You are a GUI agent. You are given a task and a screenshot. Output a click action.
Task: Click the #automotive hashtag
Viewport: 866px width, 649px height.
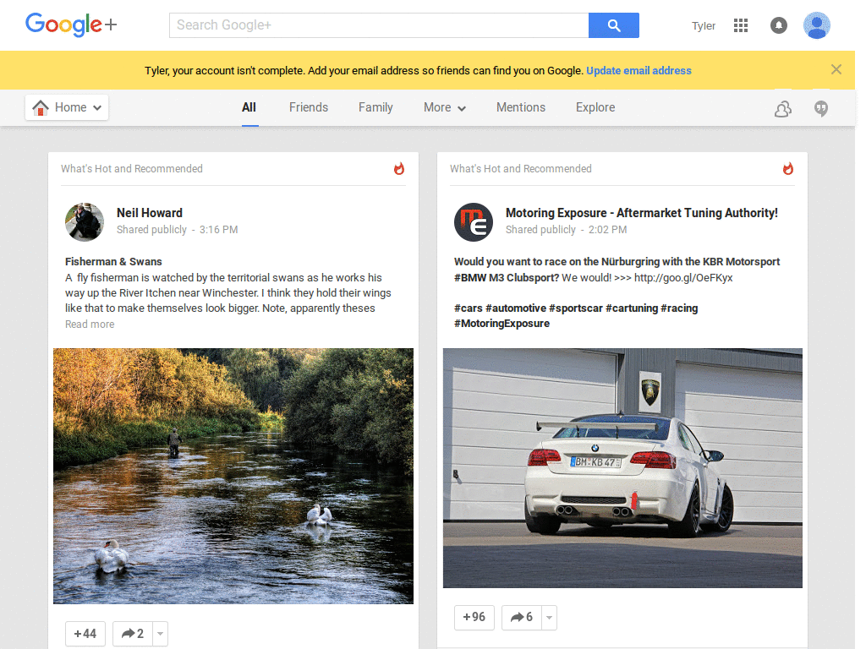516,308
